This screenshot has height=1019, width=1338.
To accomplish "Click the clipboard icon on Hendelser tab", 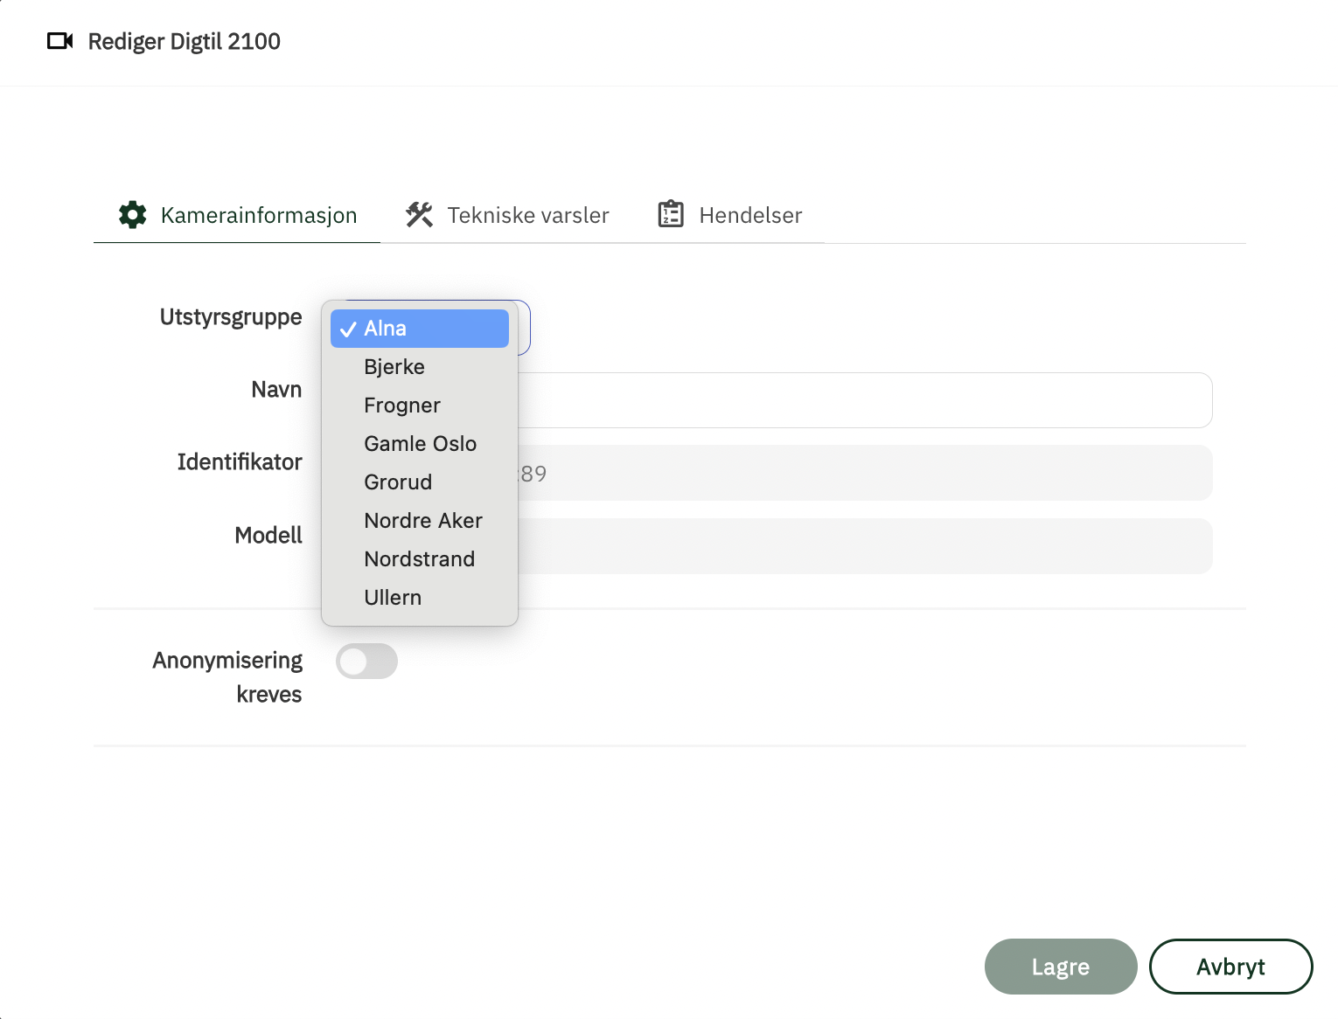I will (671, 214).
